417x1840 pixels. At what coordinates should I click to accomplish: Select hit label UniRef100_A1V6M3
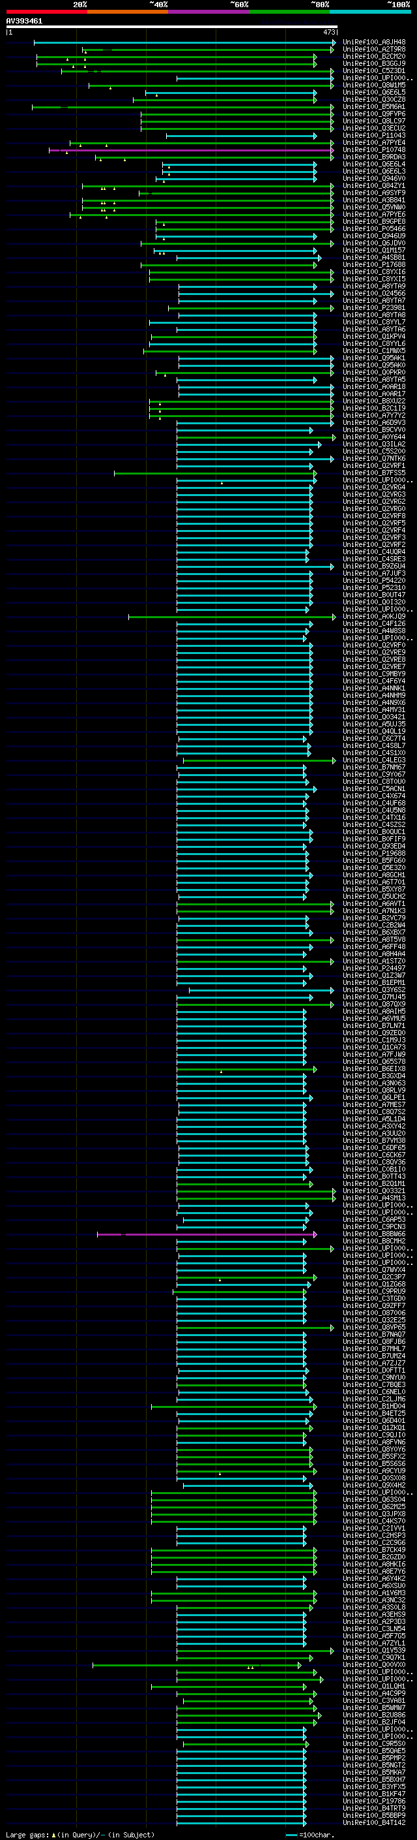click(x=374, y=1593)
